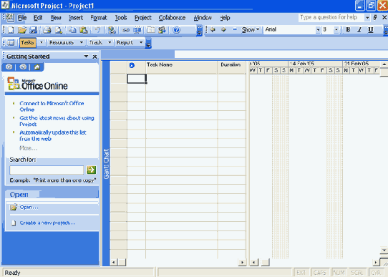The height and width of the screenshot is (277, 388).
Task: Click the timeline horizontal scroll left arrow
Action: coord(254,262)
